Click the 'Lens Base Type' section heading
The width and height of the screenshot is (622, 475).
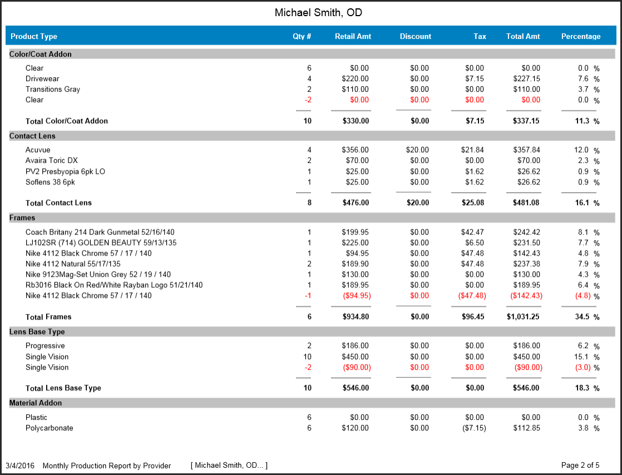pyautogui.click(x=37, y=332)
